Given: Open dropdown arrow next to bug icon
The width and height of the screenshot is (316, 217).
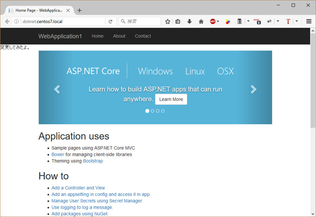Looking at the screenshot, I should coord(278,21).
